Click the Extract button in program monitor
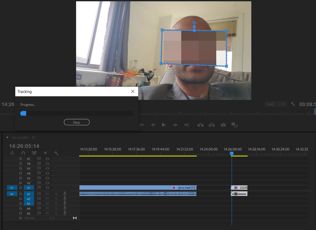The height and width of the screenshot is (230, 316). [212, 125]
